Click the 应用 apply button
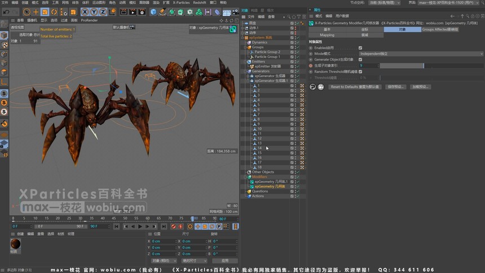 click(x=225, y=261)
